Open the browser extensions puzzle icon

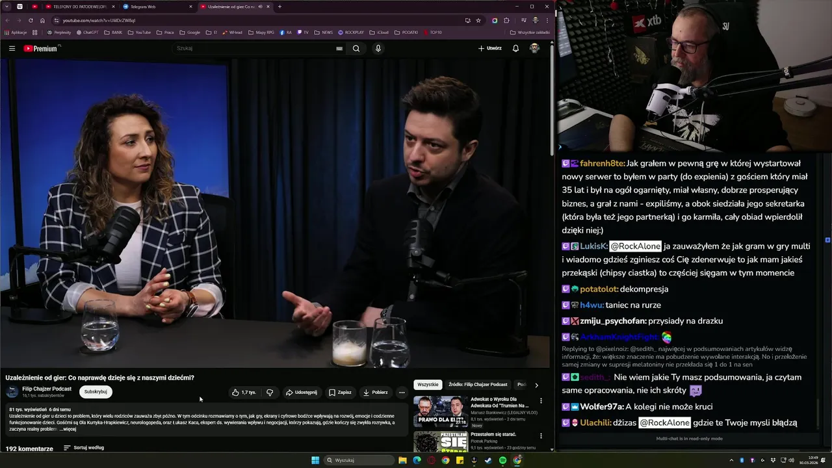click(506, 20)
